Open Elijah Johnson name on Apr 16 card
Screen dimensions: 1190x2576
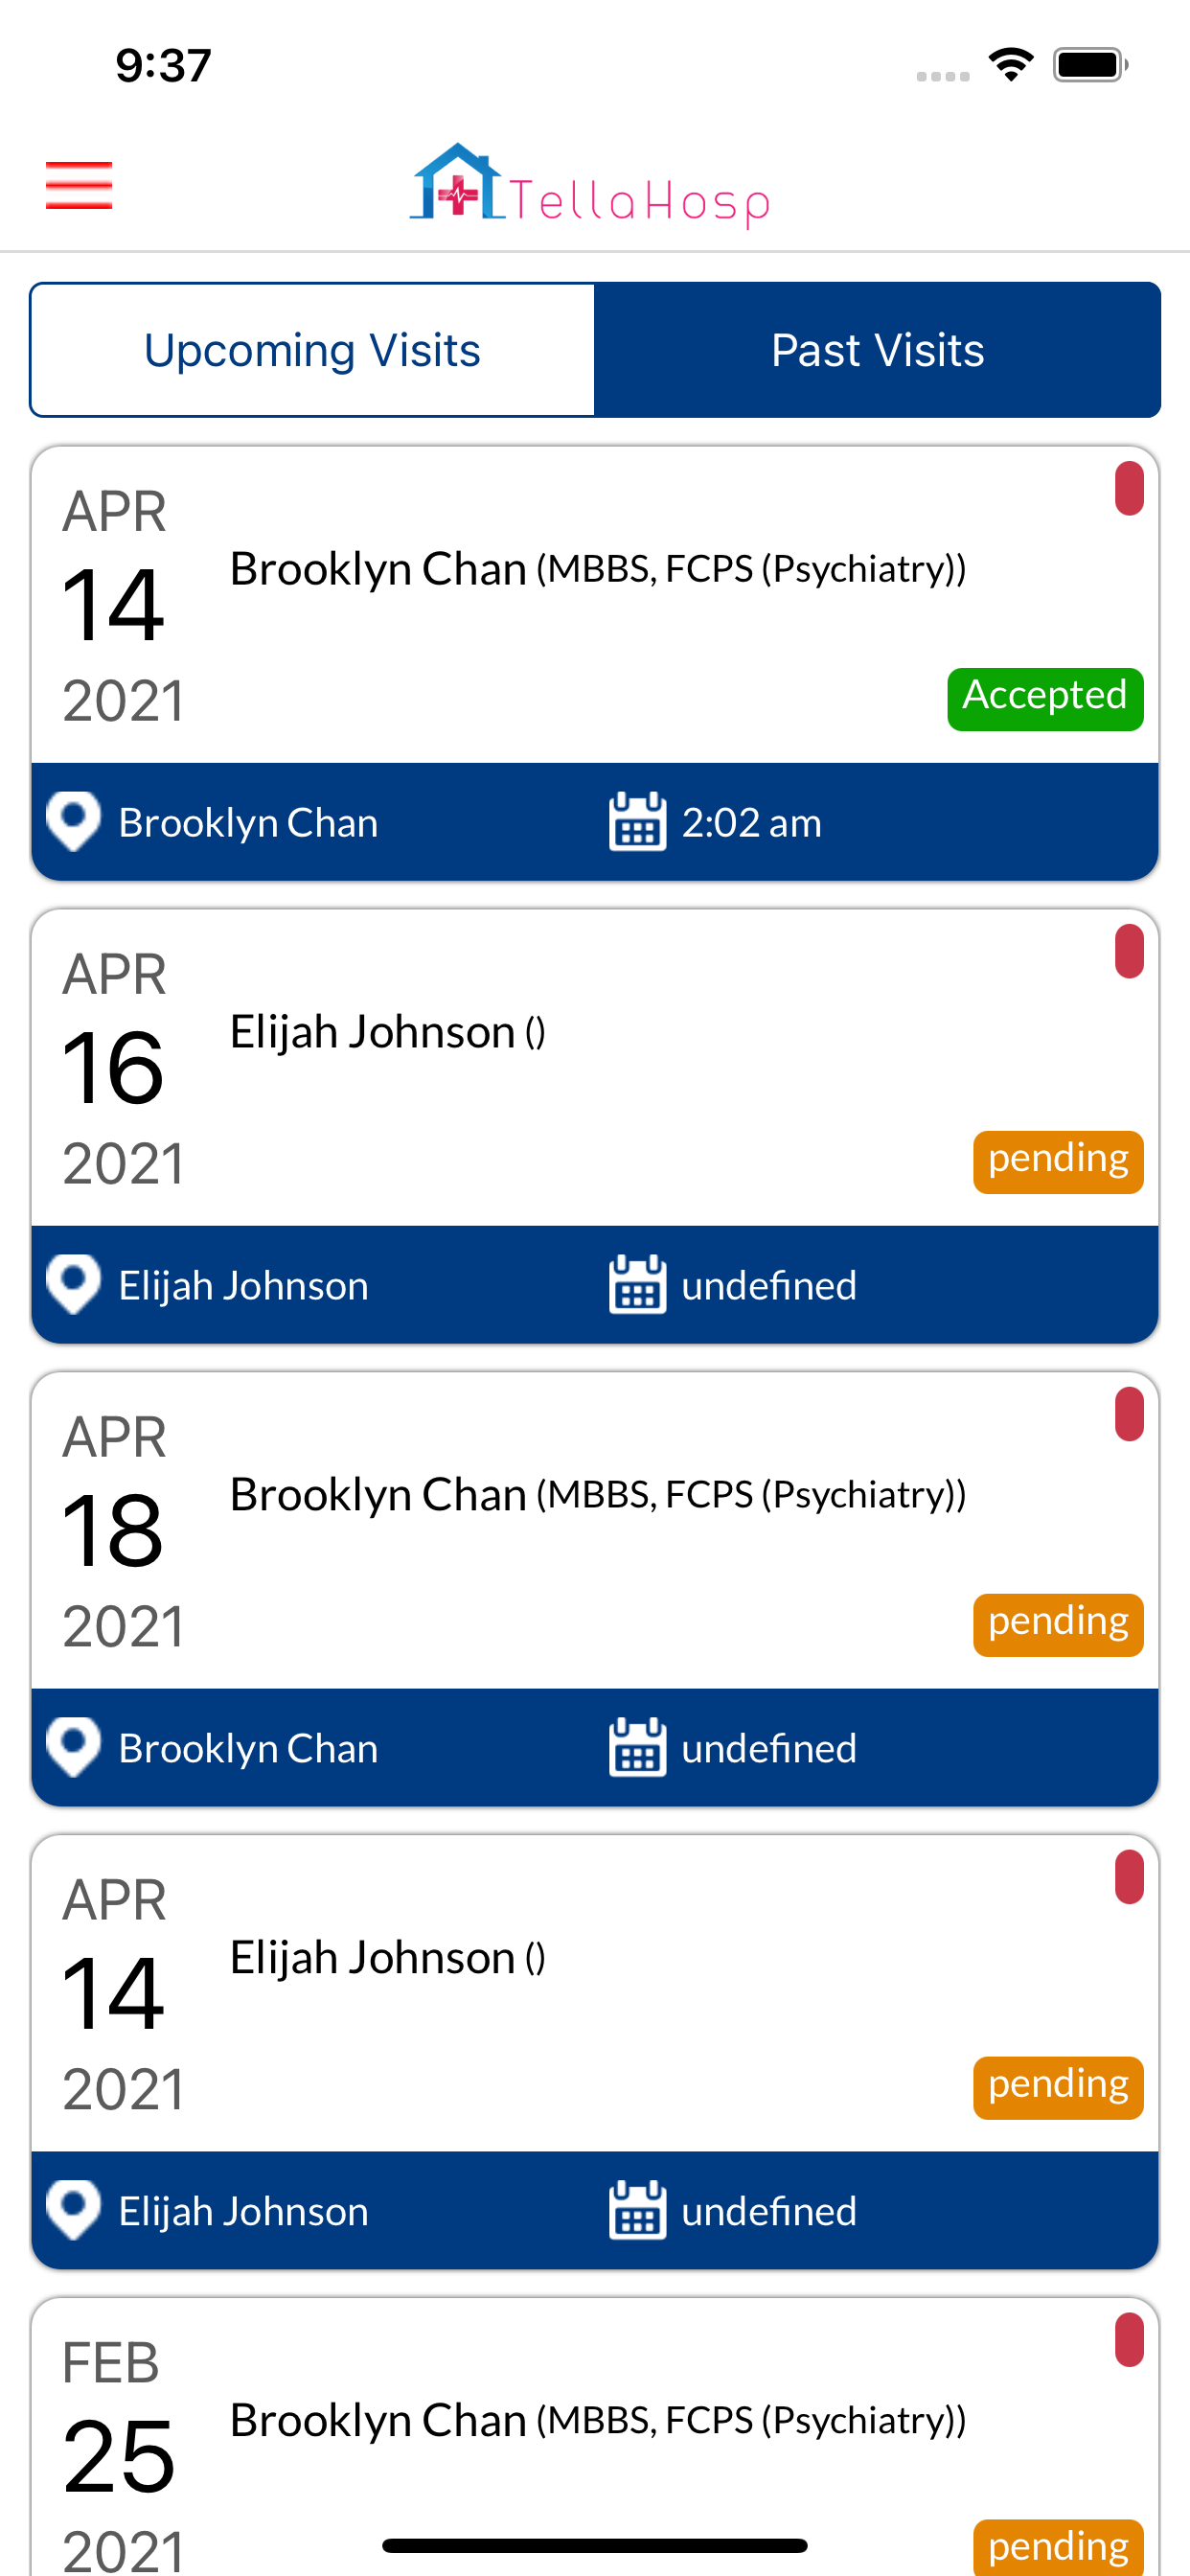pyautogui.click(x=372, y=1031)
